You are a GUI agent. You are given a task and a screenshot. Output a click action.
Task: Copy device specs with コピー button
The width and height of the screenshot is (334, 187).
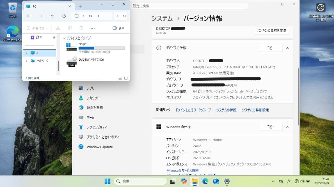tap(271, 48)
